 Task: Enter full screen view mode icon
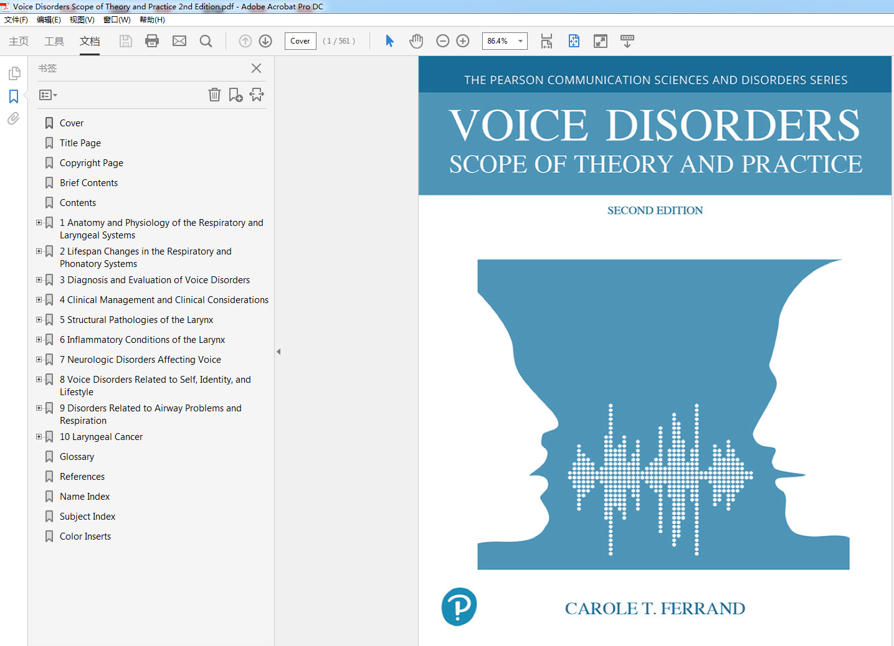coord(601,41)
